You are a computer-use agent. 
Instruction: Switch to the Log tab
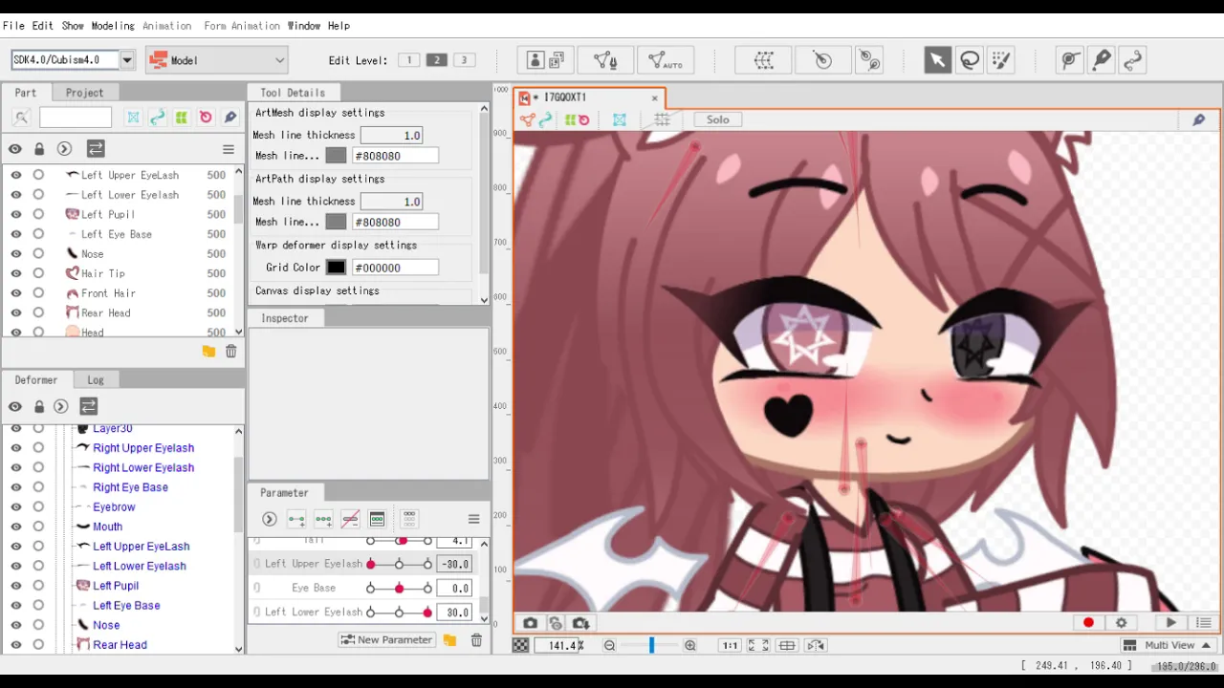[x=96, y=380]
